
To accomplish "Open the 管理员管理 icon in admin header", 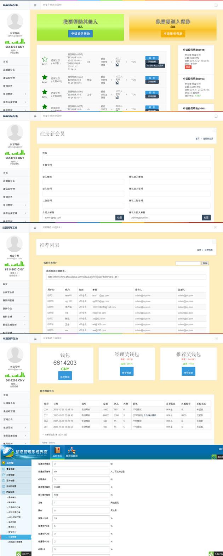I will pos(72,451).
